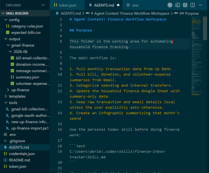Close AGENTS.md tab via unsaved dot
209x173 pixels.
point(118,5)
